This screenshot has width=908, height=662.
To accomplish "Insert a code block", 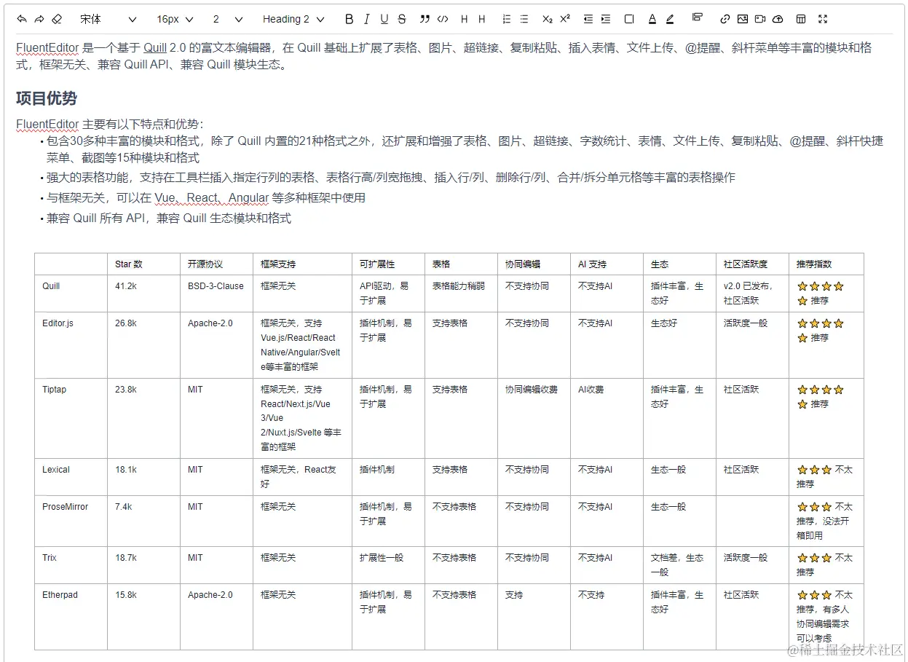I will click(x=443, y=19).
